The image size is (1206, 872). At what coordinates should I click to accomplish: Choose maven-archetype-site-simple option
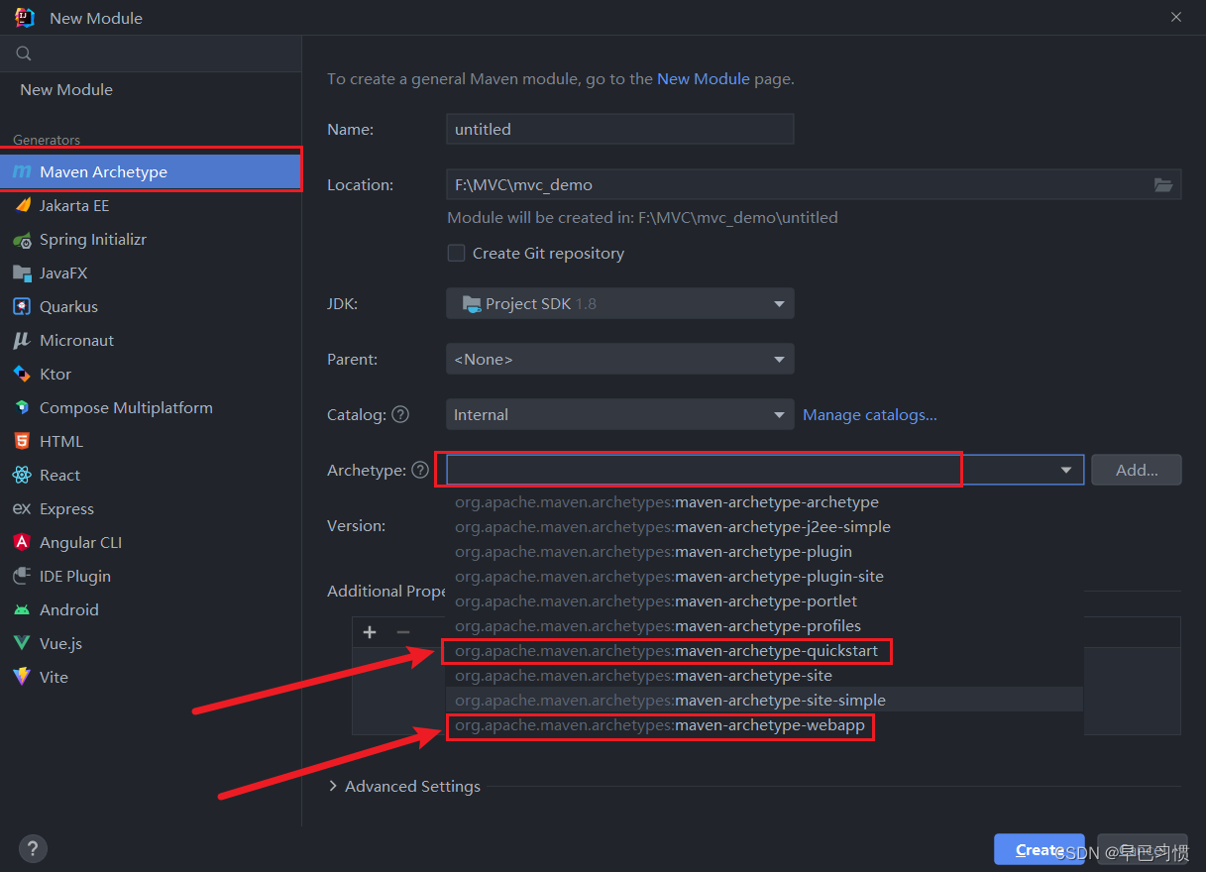pos(764,701)
